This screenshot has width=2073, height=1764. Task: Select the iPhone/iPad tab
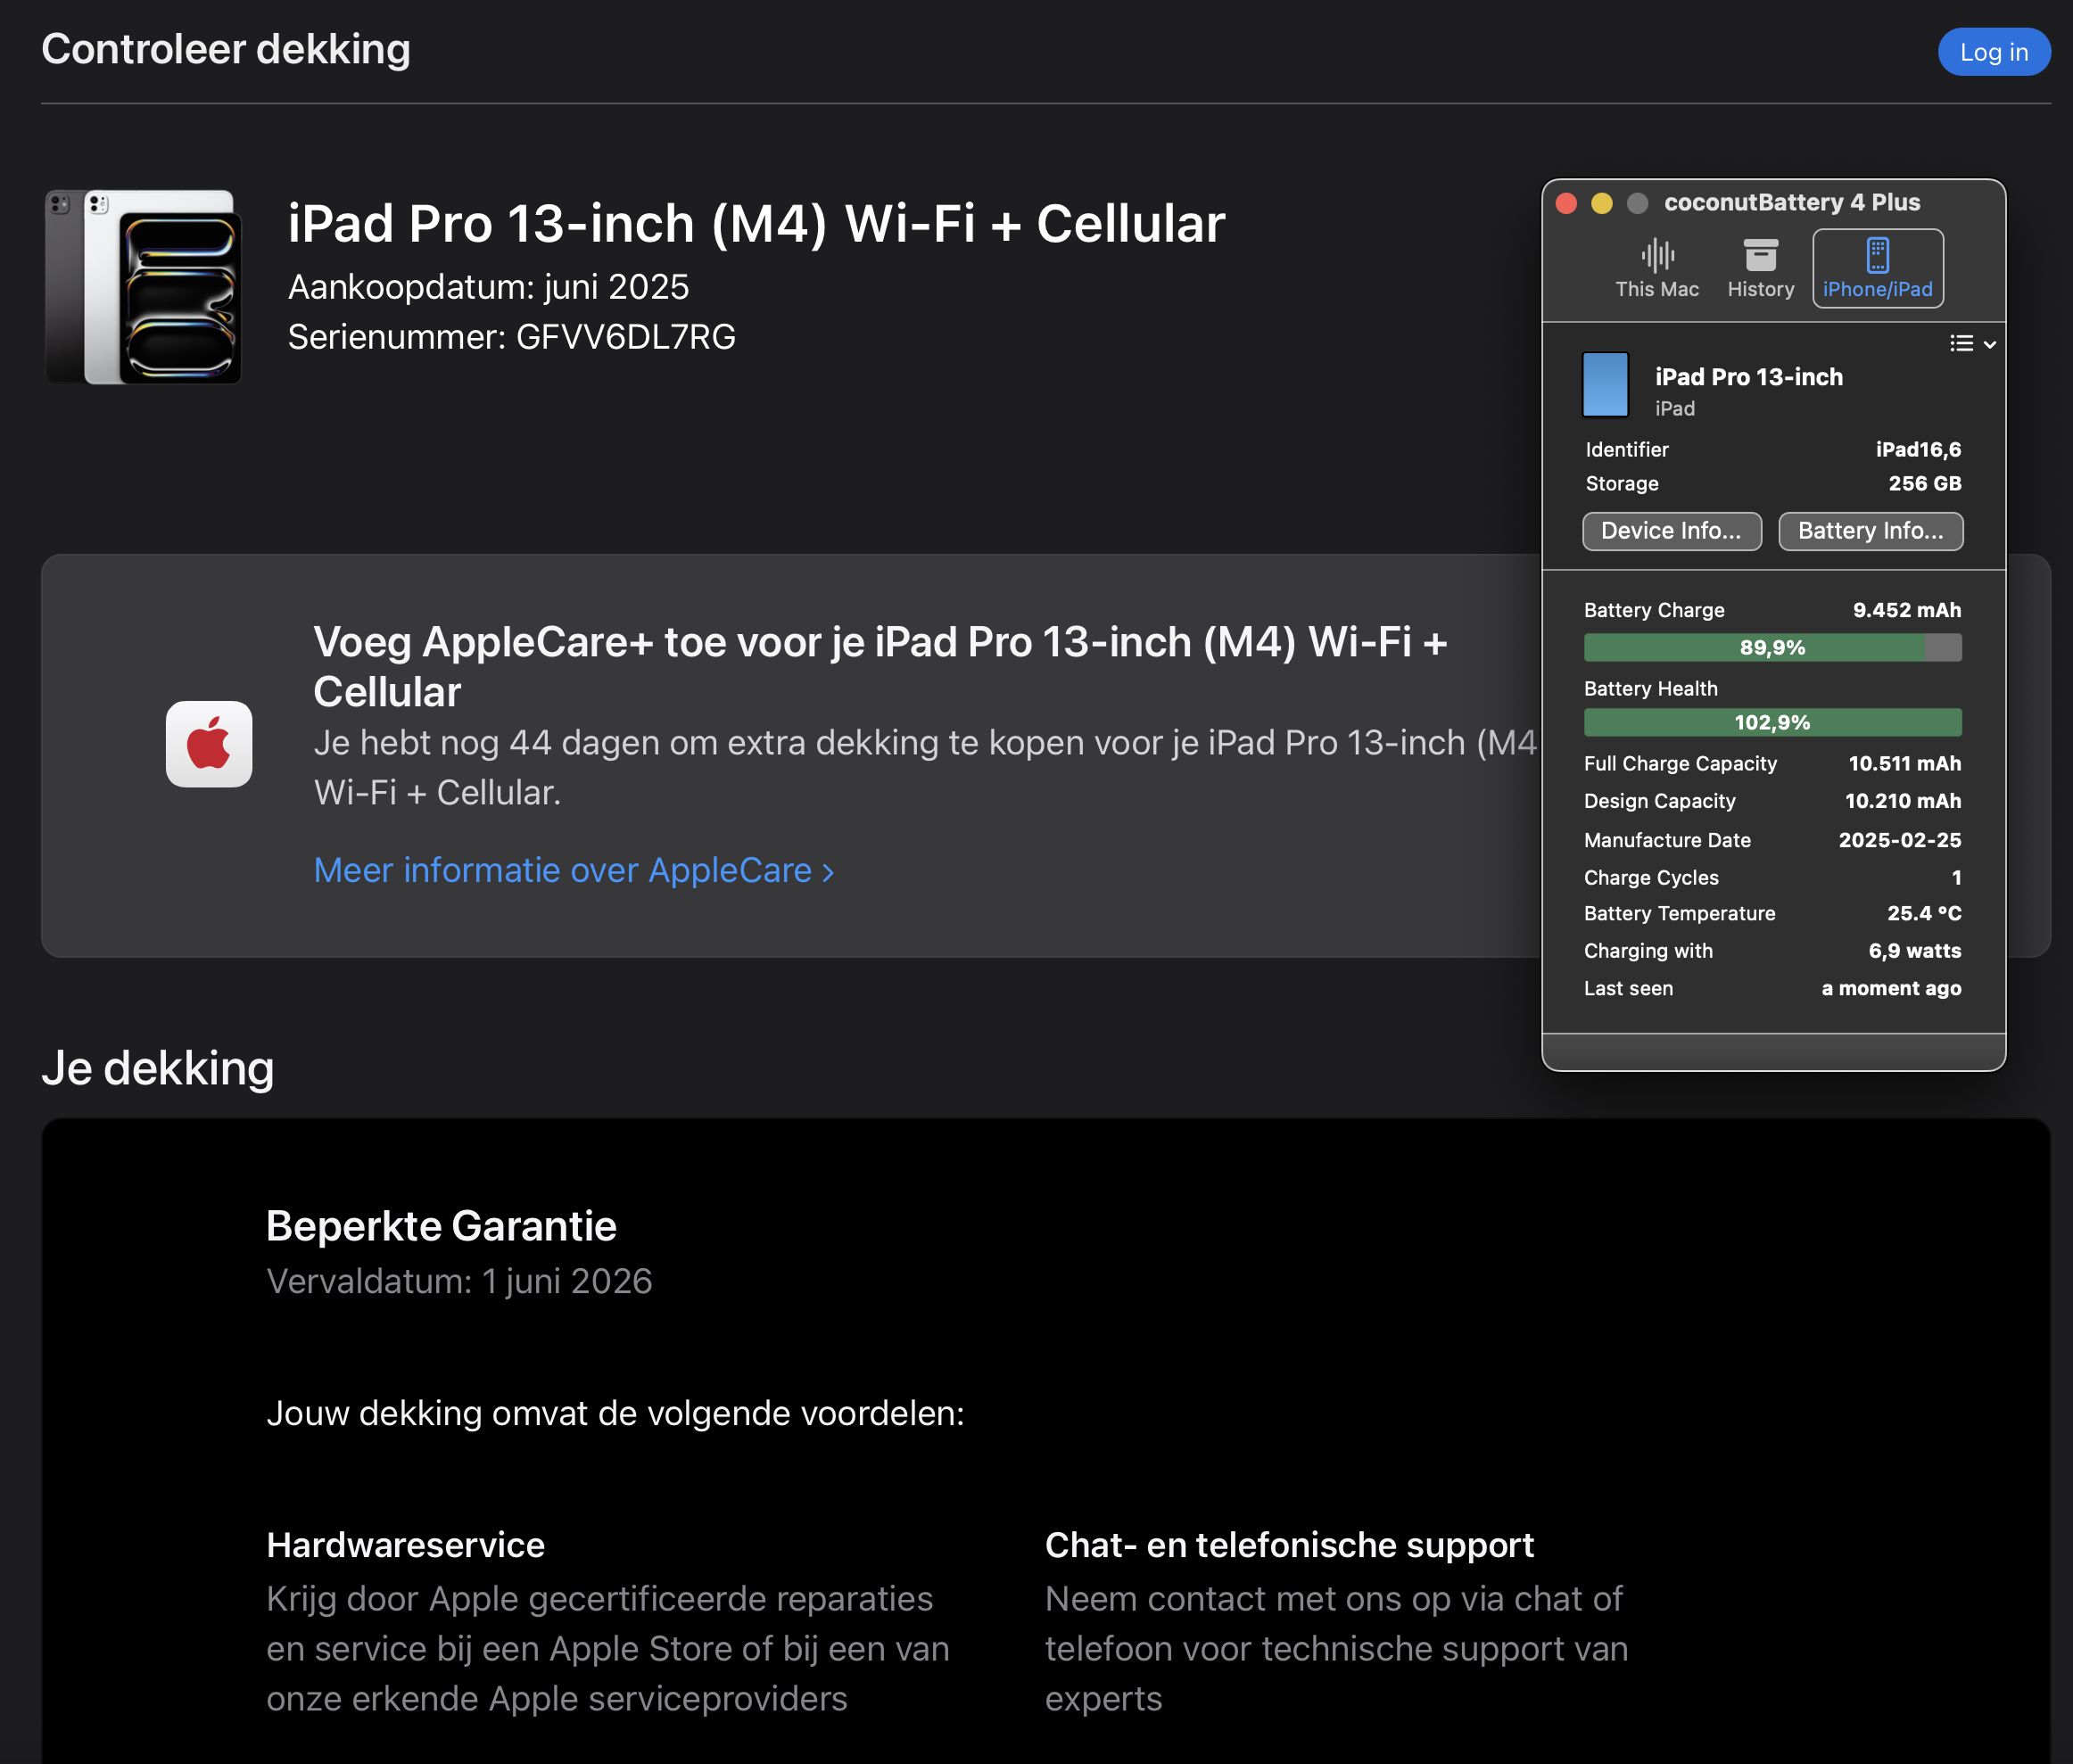(1877, 269)
